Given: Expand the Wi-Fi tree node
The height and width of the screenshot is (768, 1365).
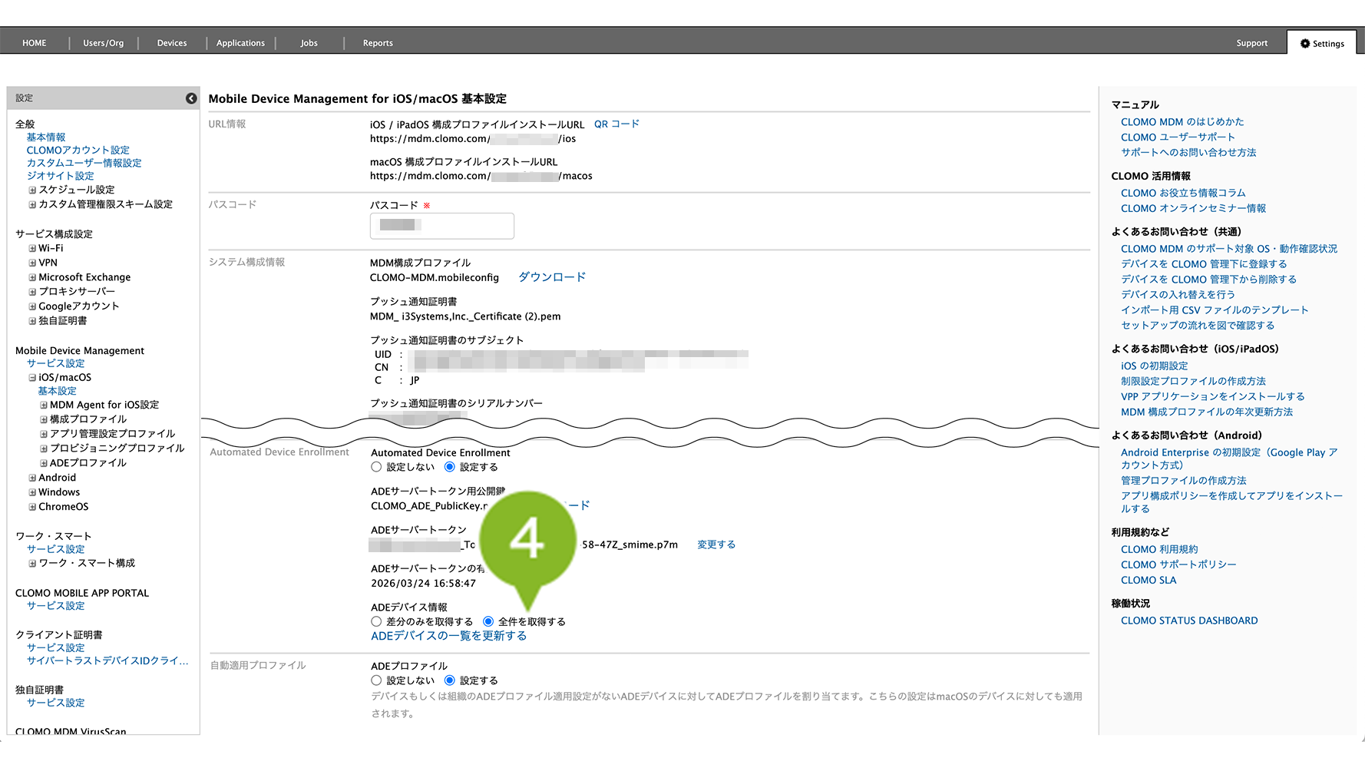Looking at the screenshot, I should pyautogui.click(x=32, y=248).
